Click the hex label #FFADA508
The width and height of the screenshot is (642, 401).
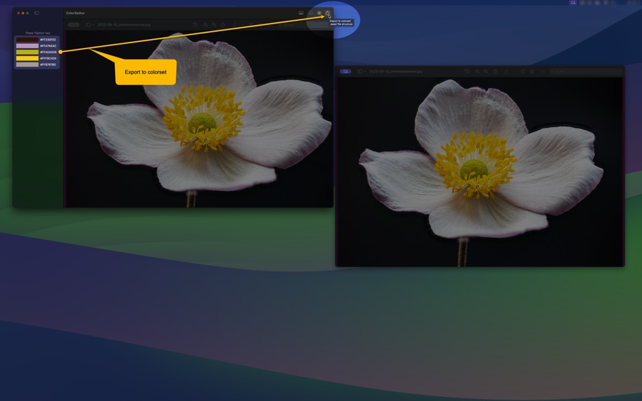coord(48,52)
